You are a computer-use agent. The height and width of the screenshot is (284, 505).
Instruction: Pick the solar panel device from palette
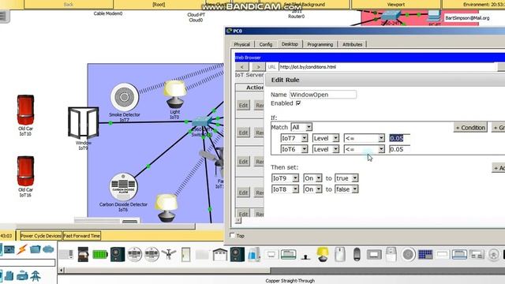(425, 254)
